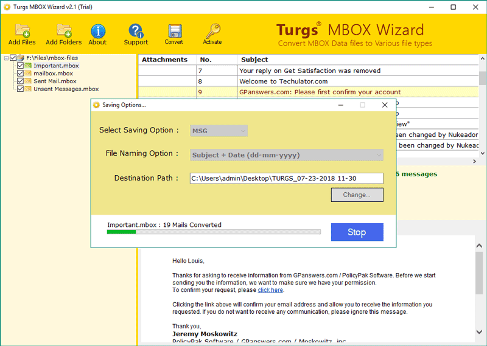
Task: Minimize the Saving Options dialog
Action: 341,105
